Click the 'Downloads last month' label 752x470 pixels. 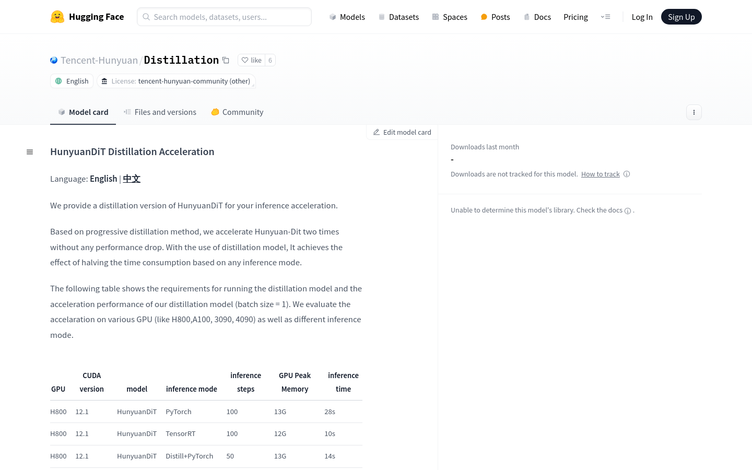pyautogui.click(x=485, y=147)
